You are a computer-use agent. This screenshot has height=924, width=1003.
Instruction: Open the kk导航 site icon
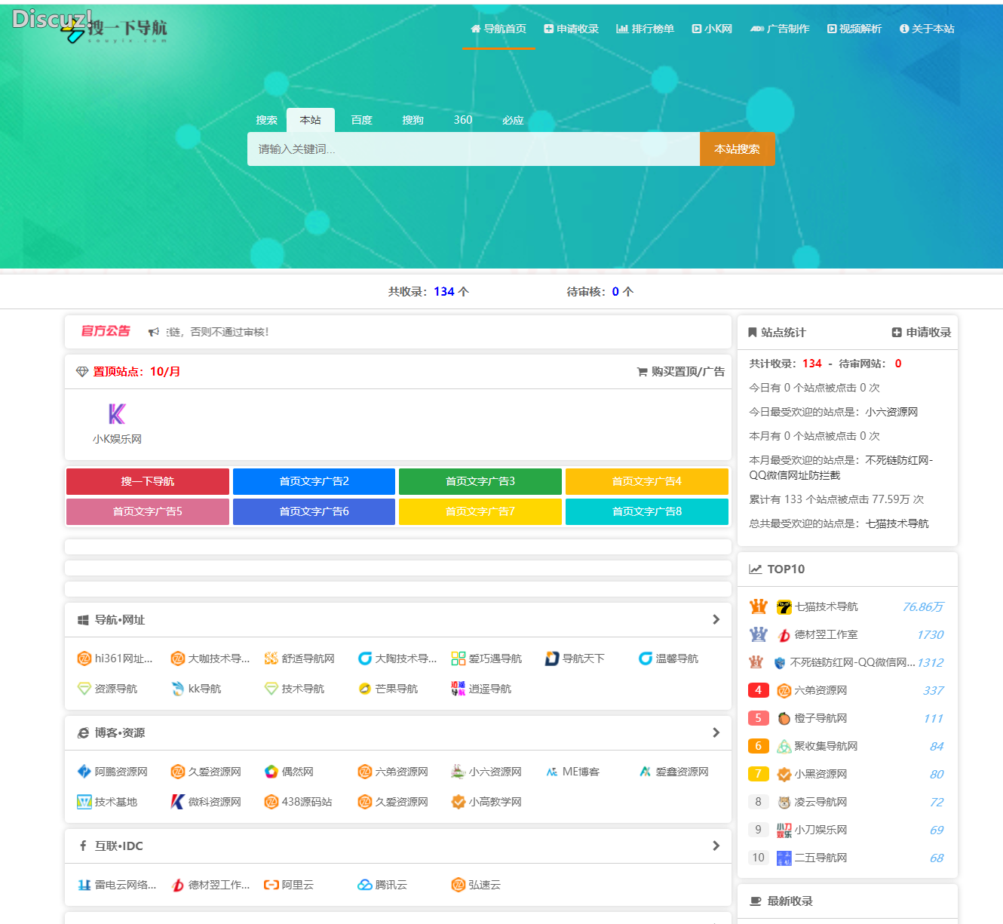pyautogui.click(x=178, y=689)
